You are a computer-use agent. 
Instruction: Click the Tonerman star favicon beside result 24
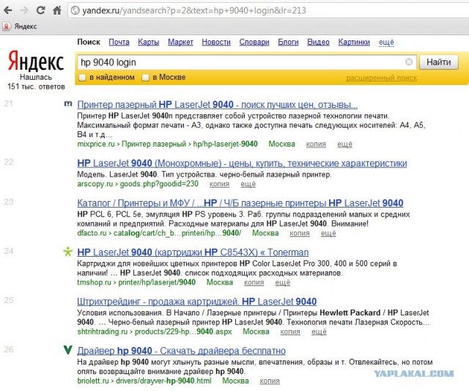point(68,252)
